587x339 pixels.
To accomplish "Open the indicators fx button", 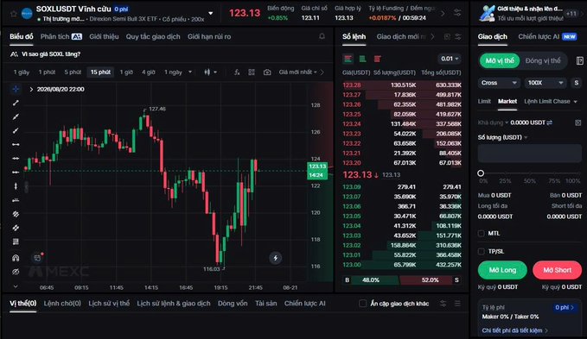I will coord(237,72).
